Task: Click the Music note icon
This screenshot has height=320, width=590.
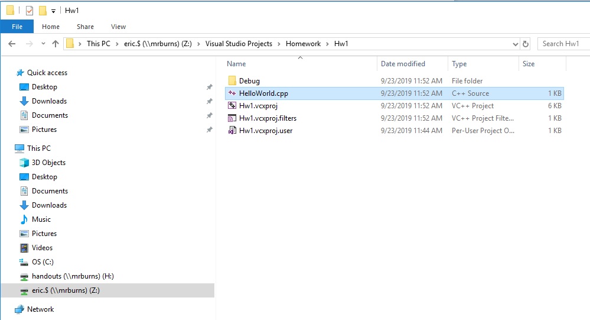Action: (24, 219)
